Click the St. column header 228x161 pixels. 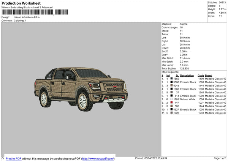[177, 75]
